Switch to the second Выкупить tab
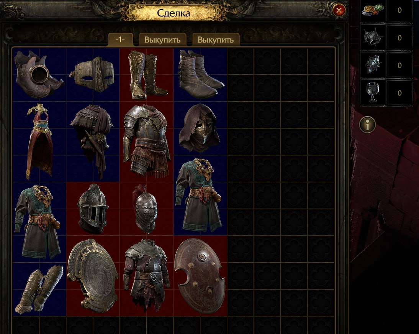419x334 pixels. point(216,39)
